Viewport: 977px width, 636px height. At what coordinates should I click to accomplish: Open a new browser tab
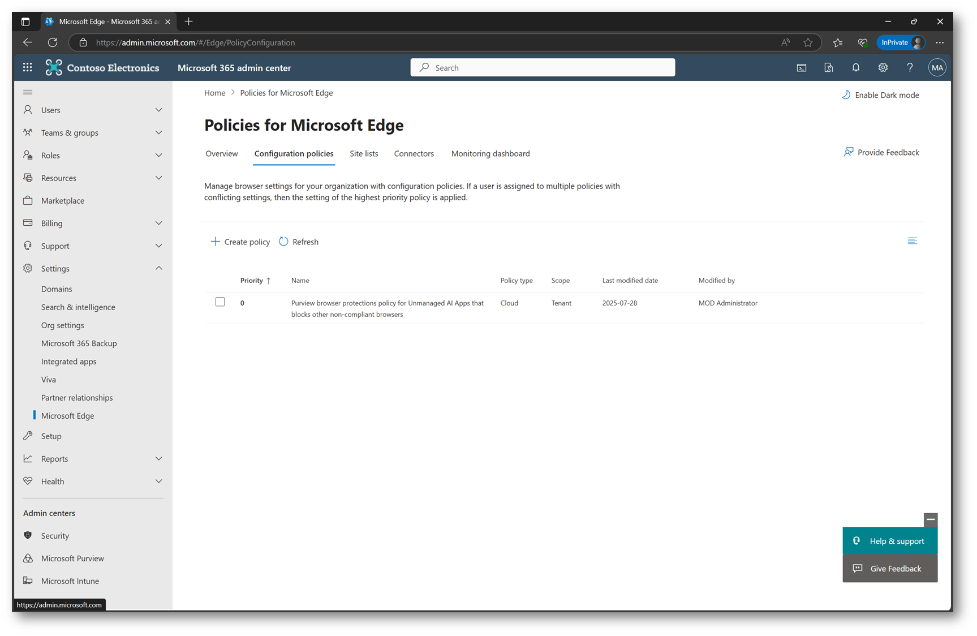coord(189,22)
